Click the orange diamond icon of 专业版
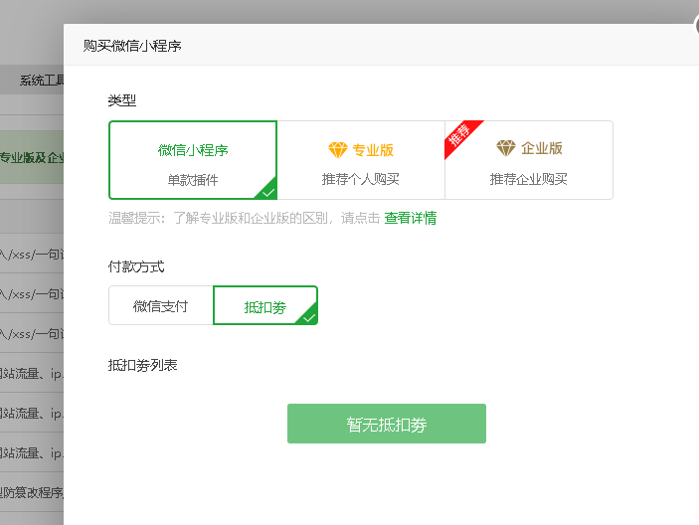The width and height of the screenshot is (699, 525). point(337,150)
